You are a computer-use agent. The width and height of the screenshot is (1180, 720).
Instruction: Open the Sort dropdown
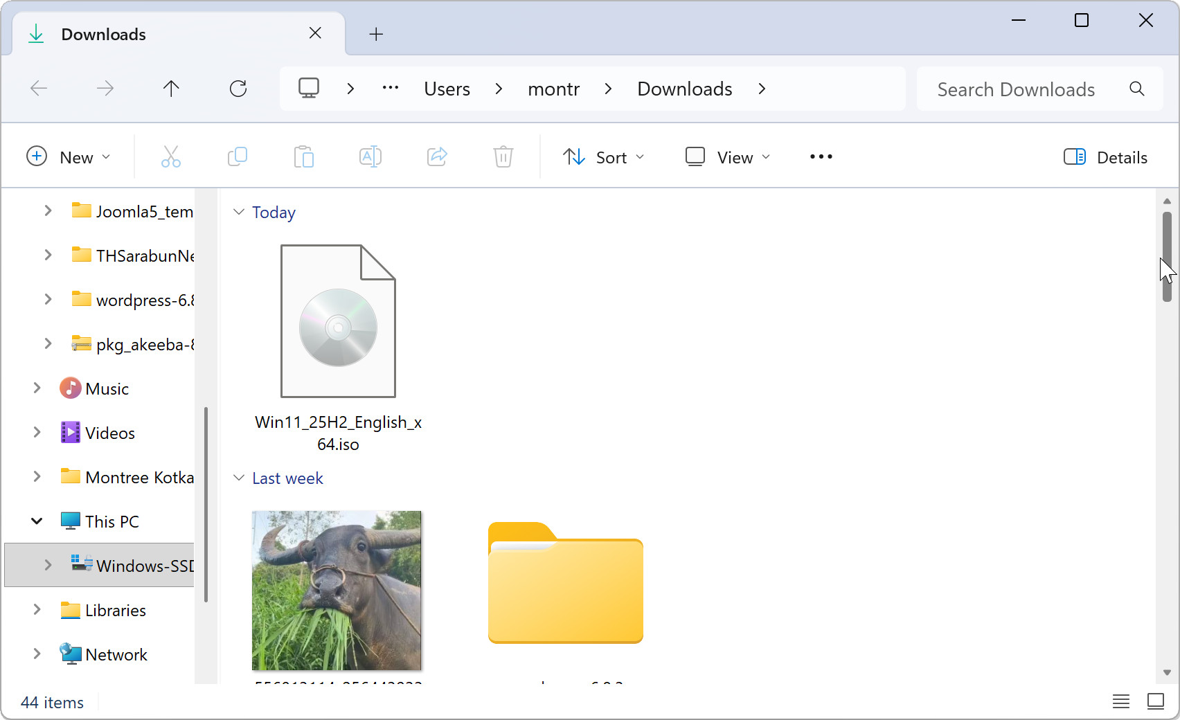(x=603, y=156)
